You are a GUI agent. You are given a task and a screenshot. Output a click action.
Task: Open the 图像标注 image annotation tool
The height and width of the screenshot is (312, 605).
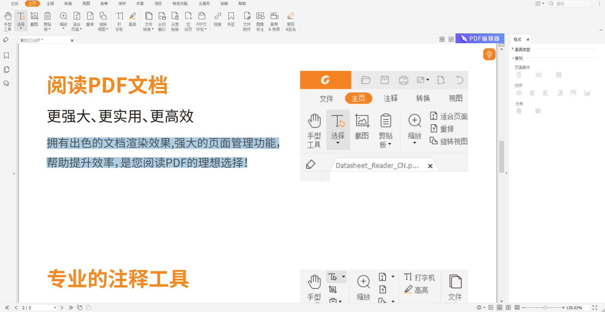[x=260, y=20]
